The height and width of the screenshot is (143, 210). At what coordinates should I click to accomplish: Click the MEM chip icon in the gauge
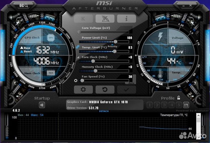[51, 73]
